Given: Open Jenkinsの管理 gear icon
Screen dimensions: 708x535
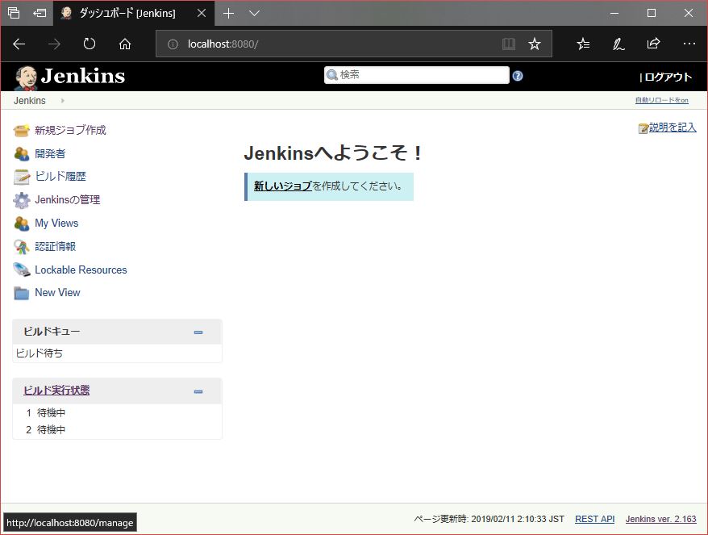Looking at the screenshot, I should [x=21, y=200].
